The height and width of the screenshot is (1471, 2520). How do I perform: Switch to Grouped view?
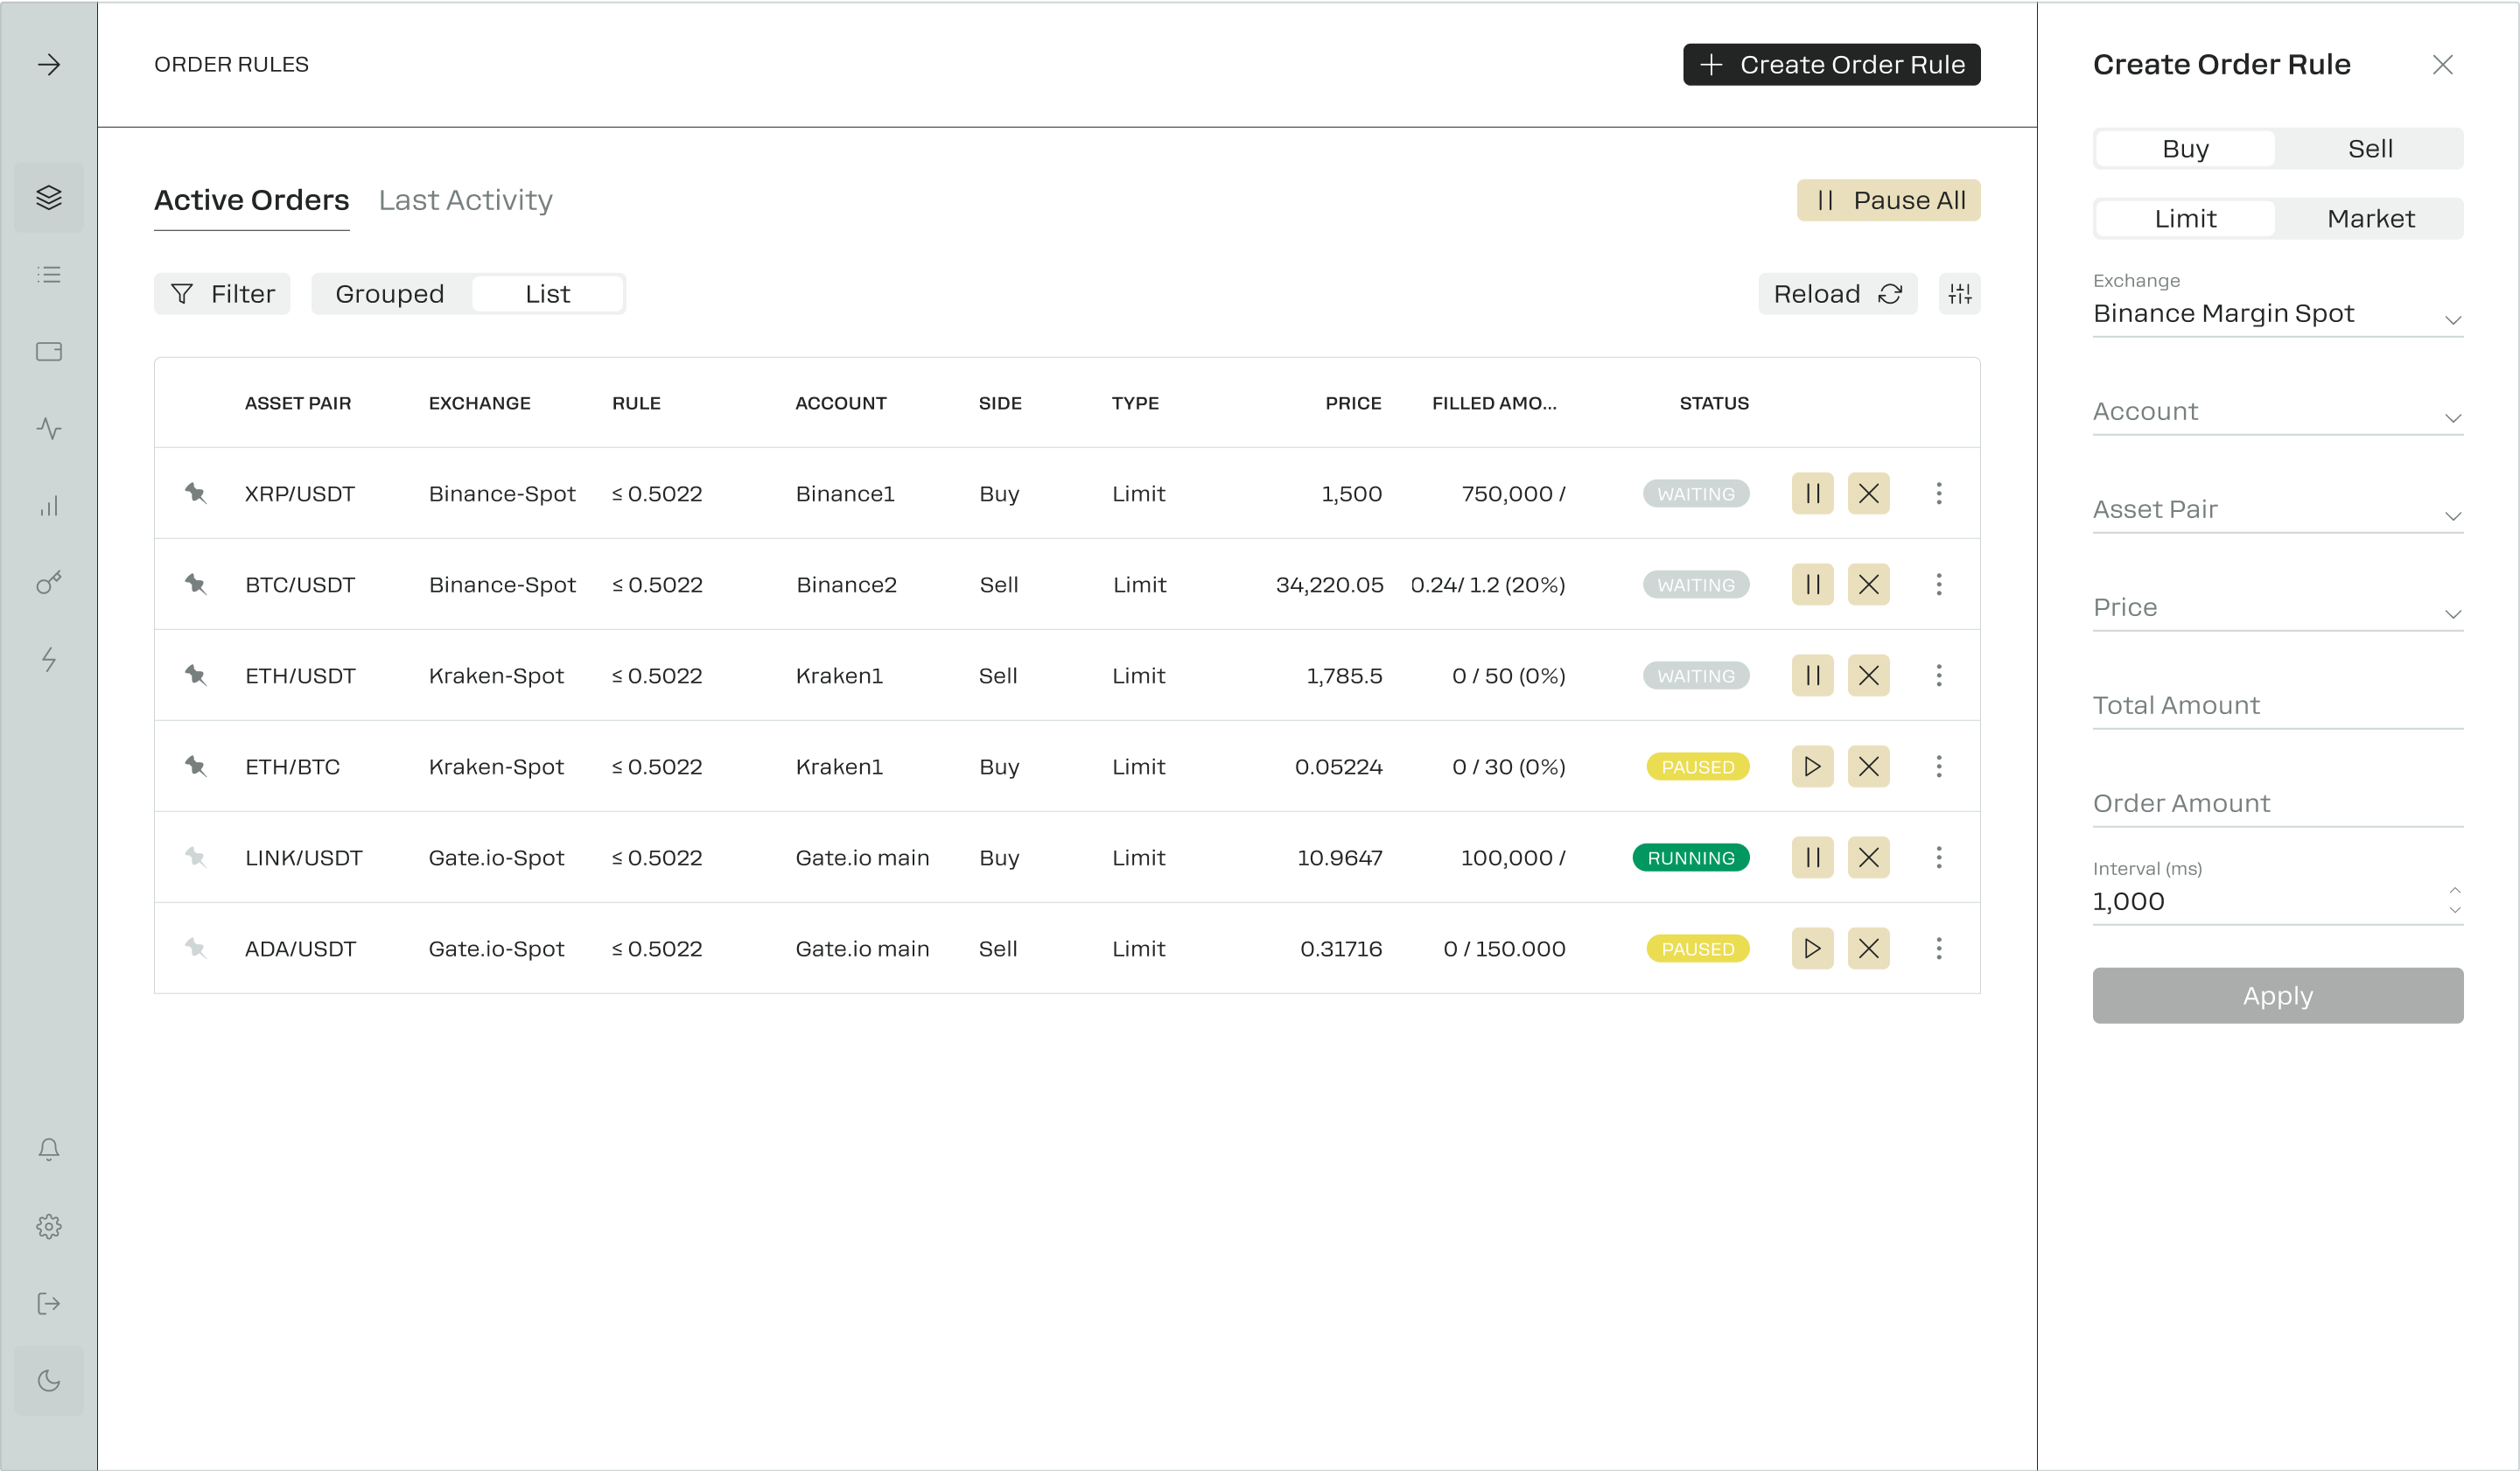390,294
